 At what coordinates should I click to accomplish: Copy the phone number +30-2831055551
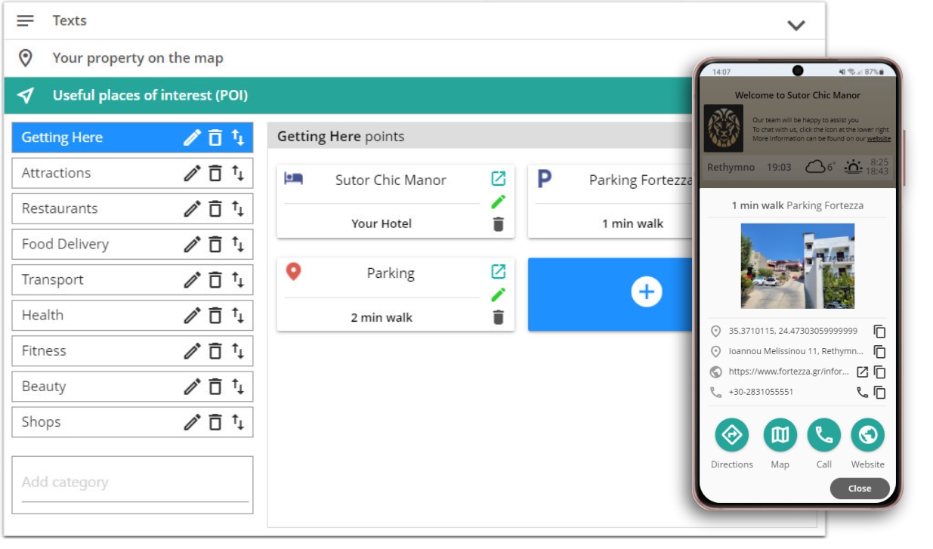[x=879, y=393]
